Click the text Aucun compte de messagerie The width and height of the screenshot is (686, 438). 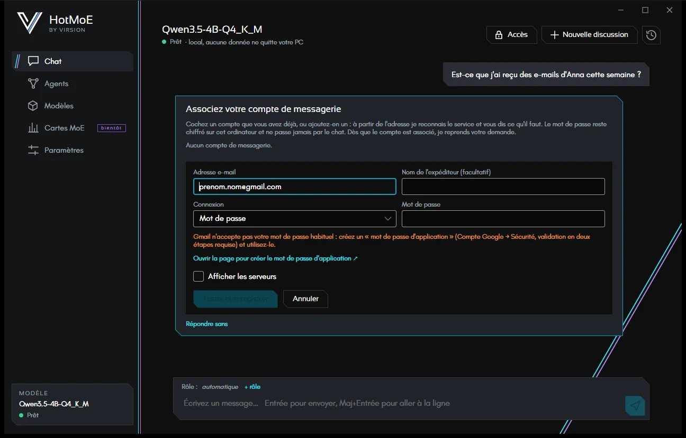pos(229,145)
